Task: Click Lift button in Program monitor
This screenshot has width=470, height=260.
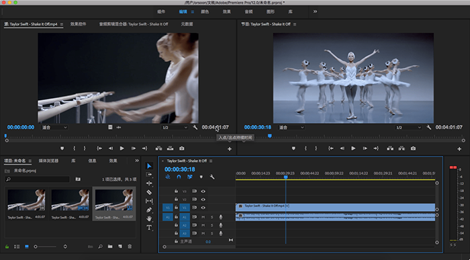Action: coord(390,148)
